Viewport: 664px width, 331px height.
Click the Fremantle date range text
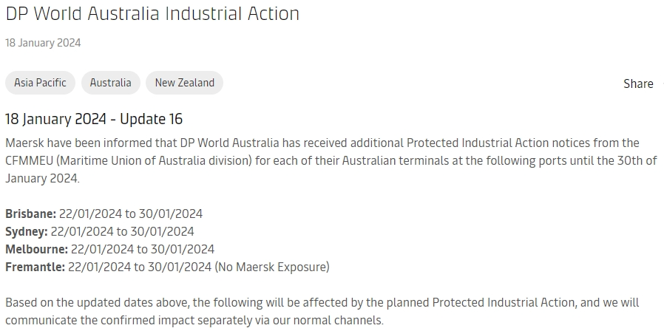140,267
